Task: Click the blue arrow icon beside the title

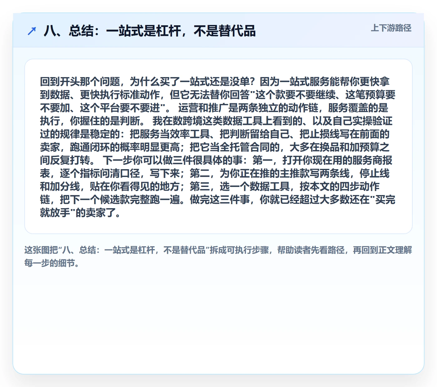Action: pos(32,31)
